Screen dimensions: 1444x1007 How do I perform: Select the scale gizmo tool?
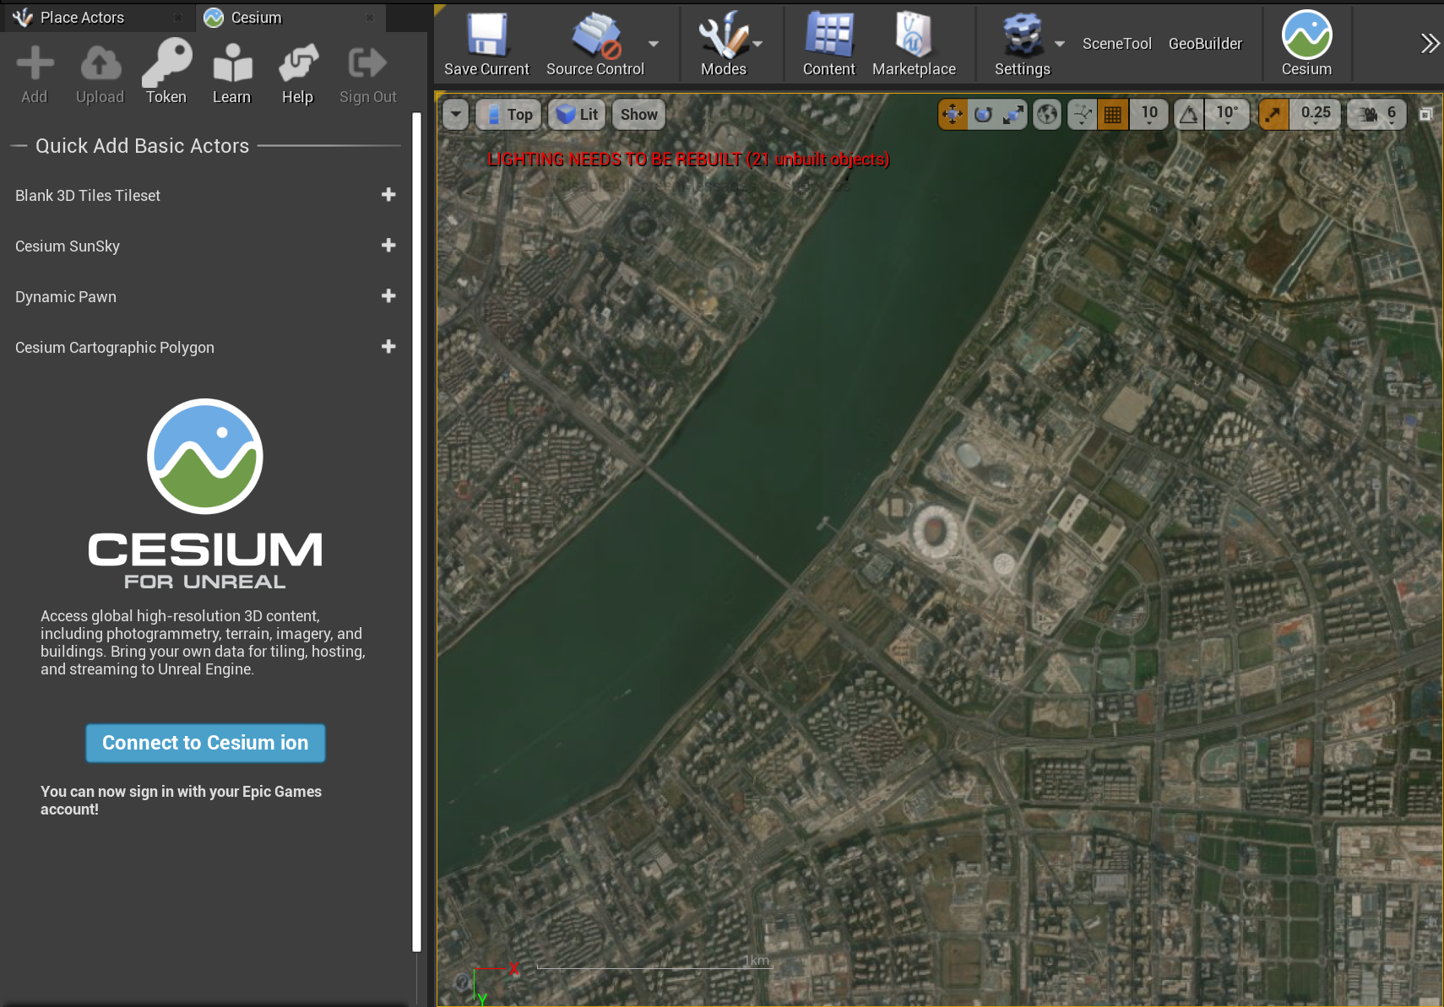(x=1013, y=115)
